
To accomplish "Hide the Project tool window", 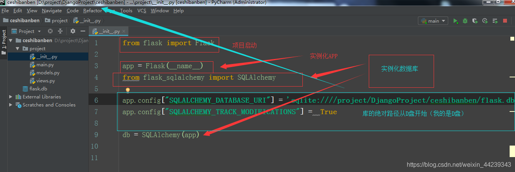I will 83,31.
